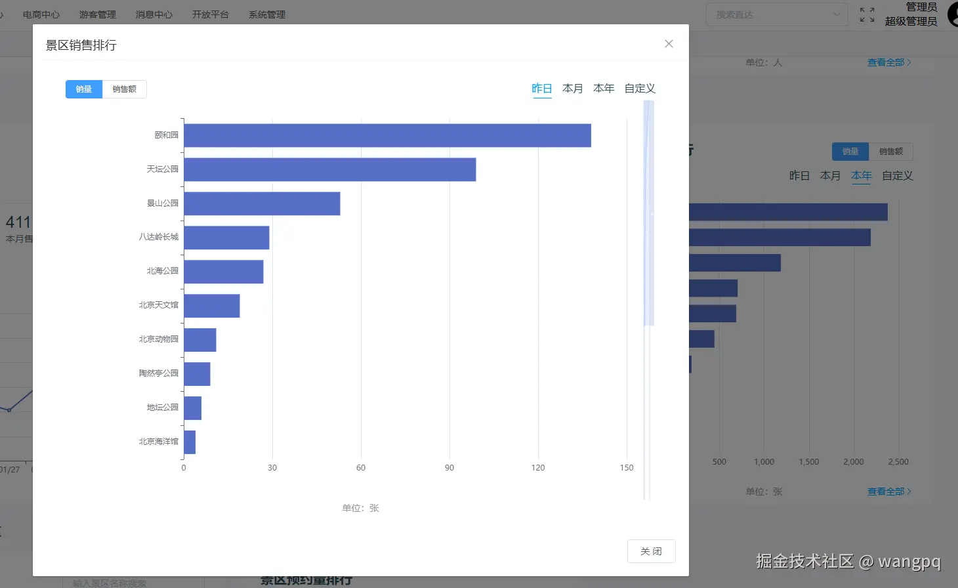Click the 搜索直达 search field
Screen dimensions: 958x588
[777, 14]
